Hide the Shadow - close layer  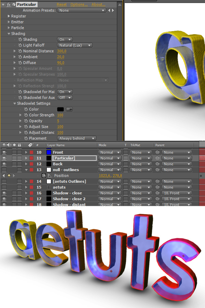4,193
